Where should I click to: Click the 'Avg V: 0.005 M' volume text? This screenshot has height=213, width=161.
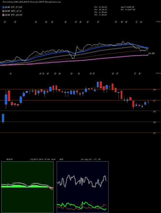[127, 7]
